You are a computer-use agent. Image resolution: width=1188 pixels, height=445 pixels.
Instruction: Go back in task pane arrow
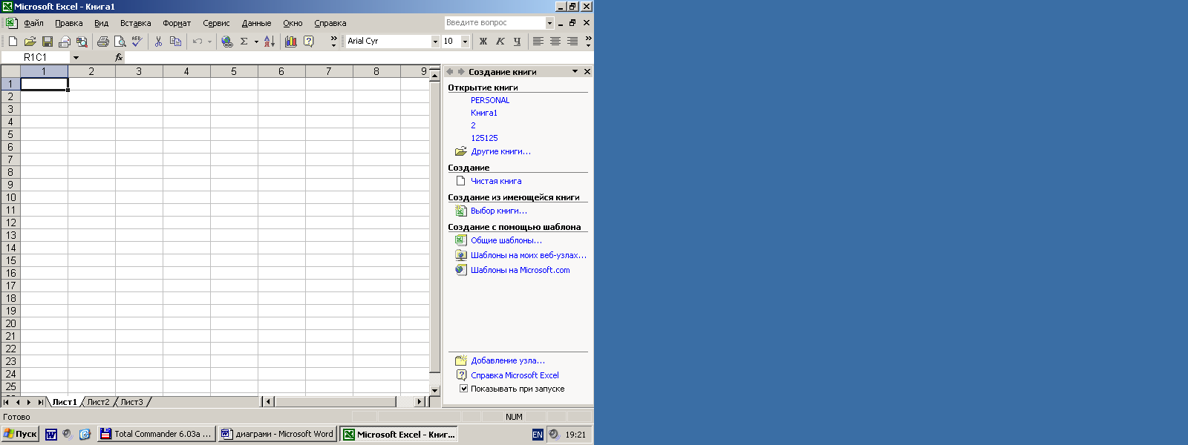pos(449,72)
